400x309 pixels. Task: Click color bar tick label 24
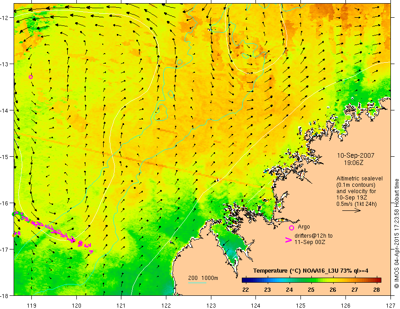[289, 289]
